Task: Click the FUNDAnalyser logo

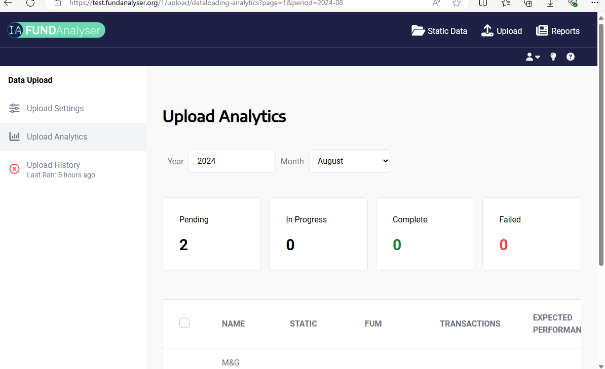Action: coord(56,30)
